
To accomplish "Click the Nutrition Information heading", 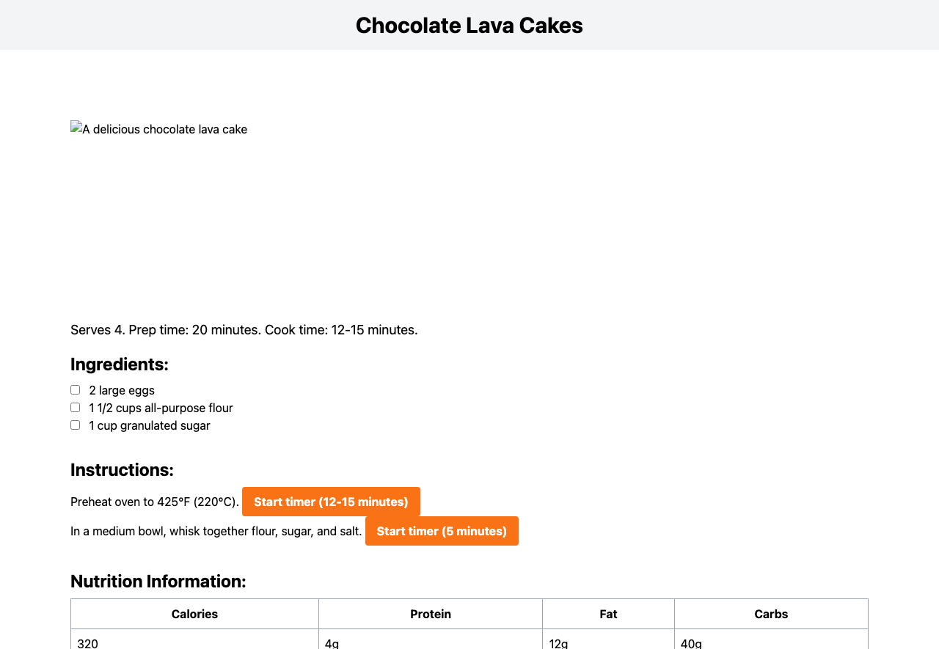I will click(158, 582).
